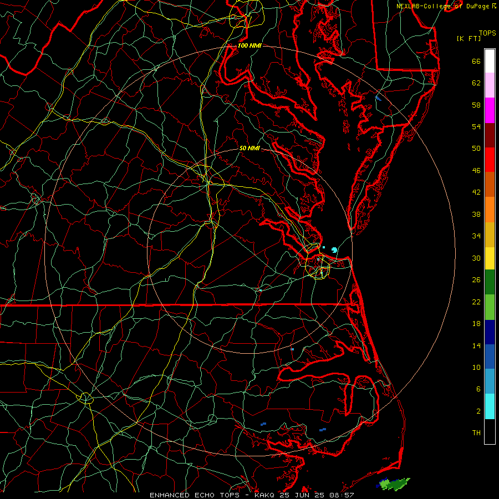
Task: Click the '50 NMI' range ring label
Action: coord(249,148)
